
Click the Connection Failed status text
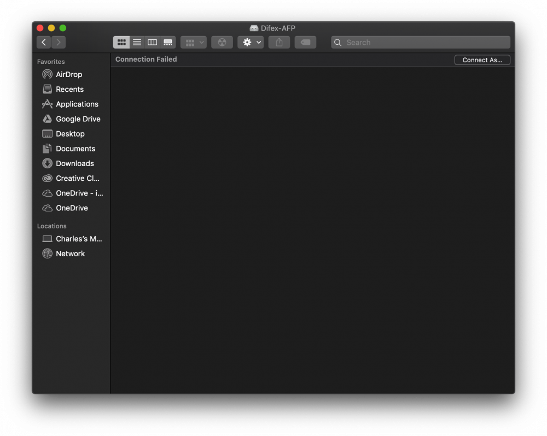click(x=146, y=59)
